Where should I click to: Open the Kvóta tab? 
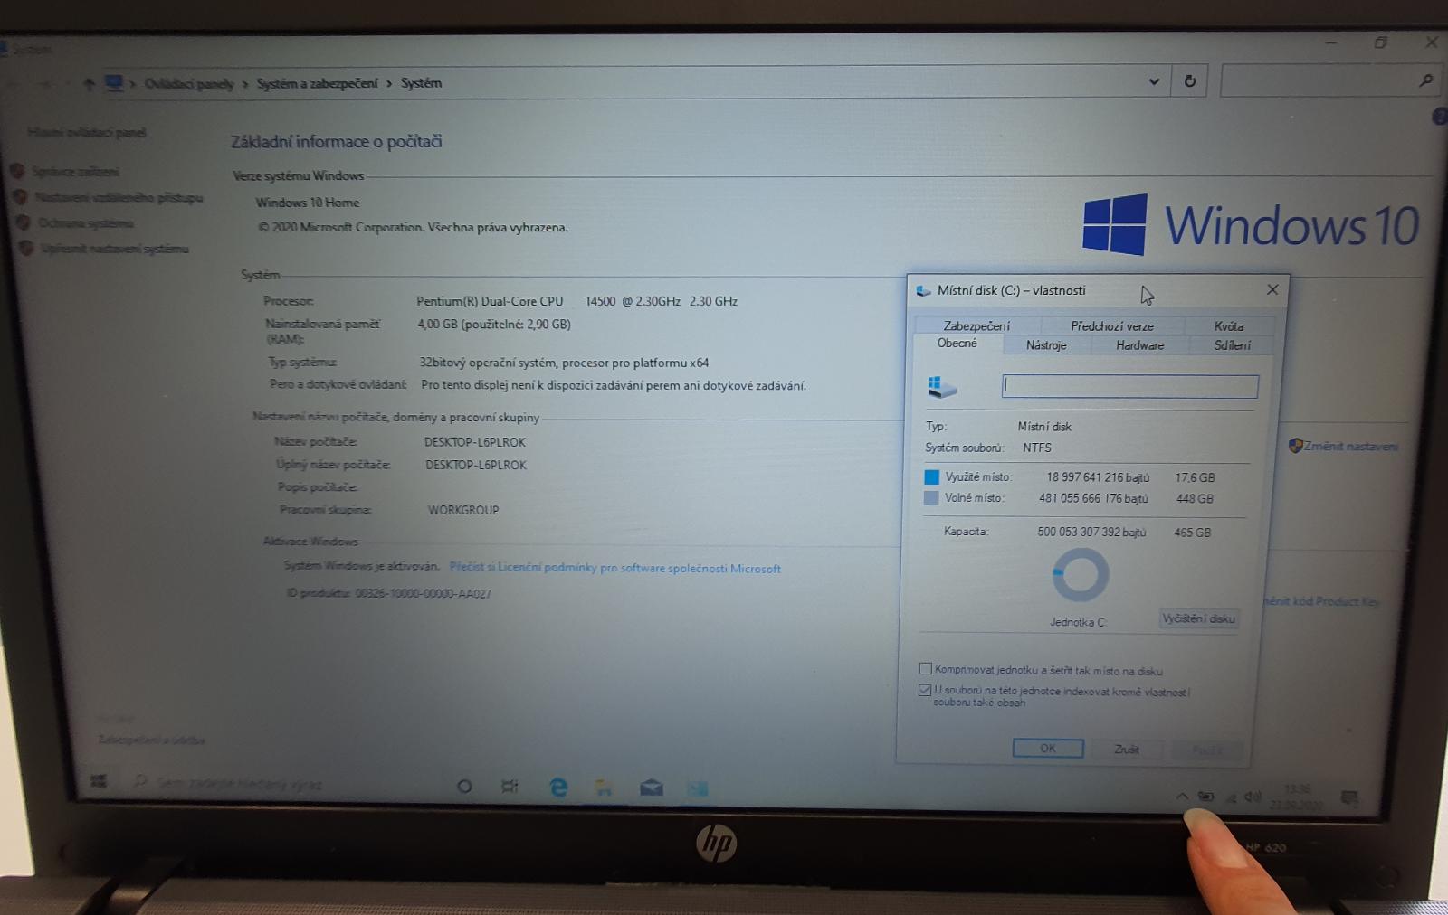(1228, 325)
